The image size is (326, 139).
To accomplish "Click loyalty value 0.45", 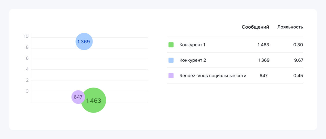I will [x=298, y=75].
